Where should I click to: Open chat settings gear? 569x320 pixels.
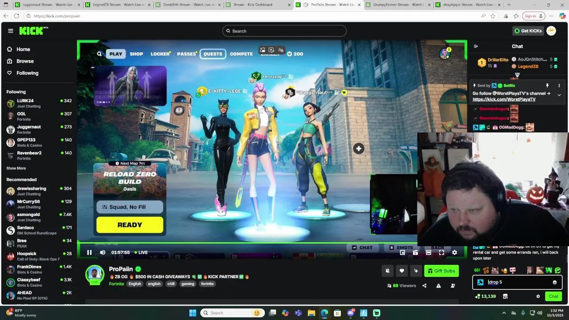tap(538, 296)
